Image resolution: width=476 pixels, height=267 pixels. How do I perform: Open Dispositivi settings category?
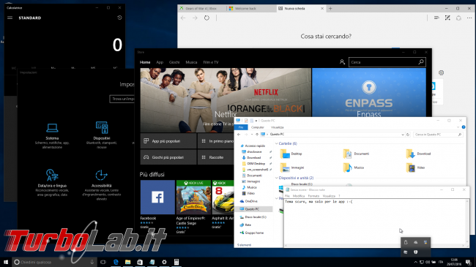tap(102, 135)
